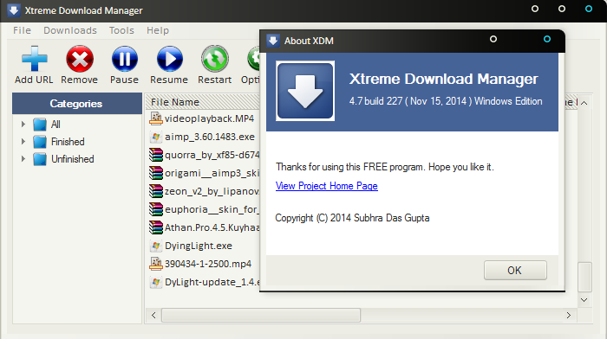Click the File Name column header
The width and height of the screenshot is (607, 339).
(203, 102)
